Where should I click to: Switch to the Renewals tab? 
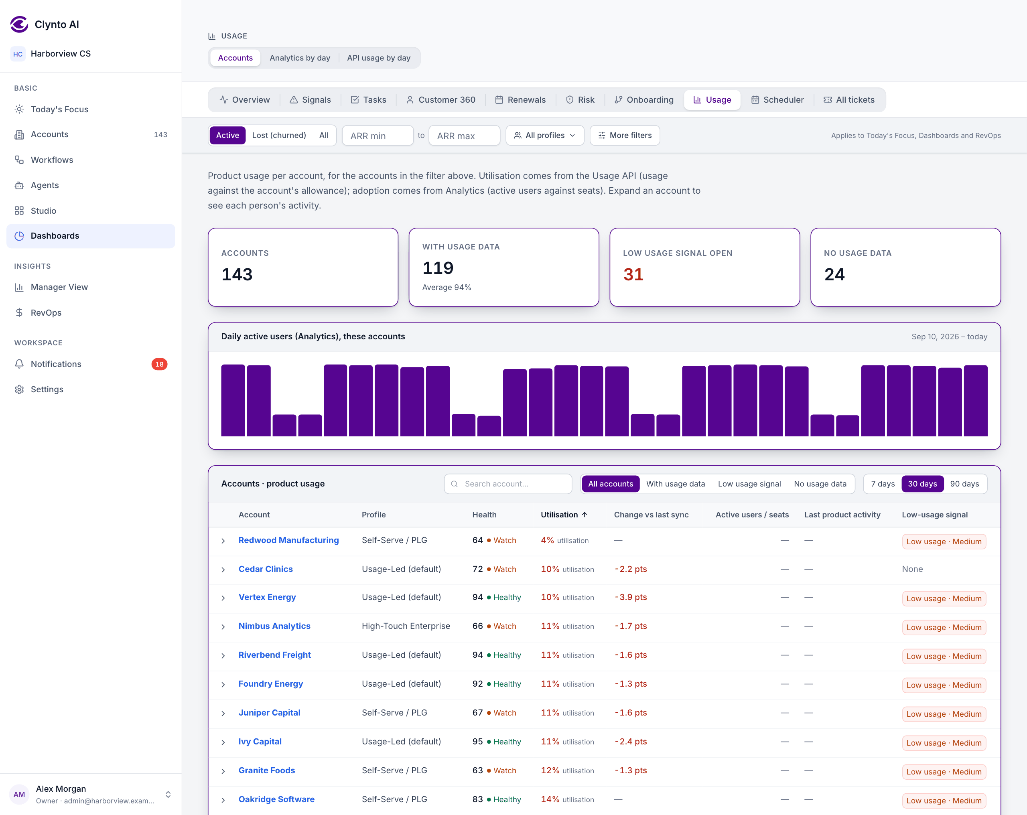pyautogui.click(x=520, y=99)
